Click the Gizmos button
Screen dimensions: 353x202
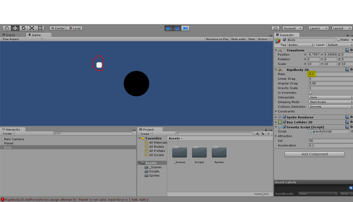point(263,39)
